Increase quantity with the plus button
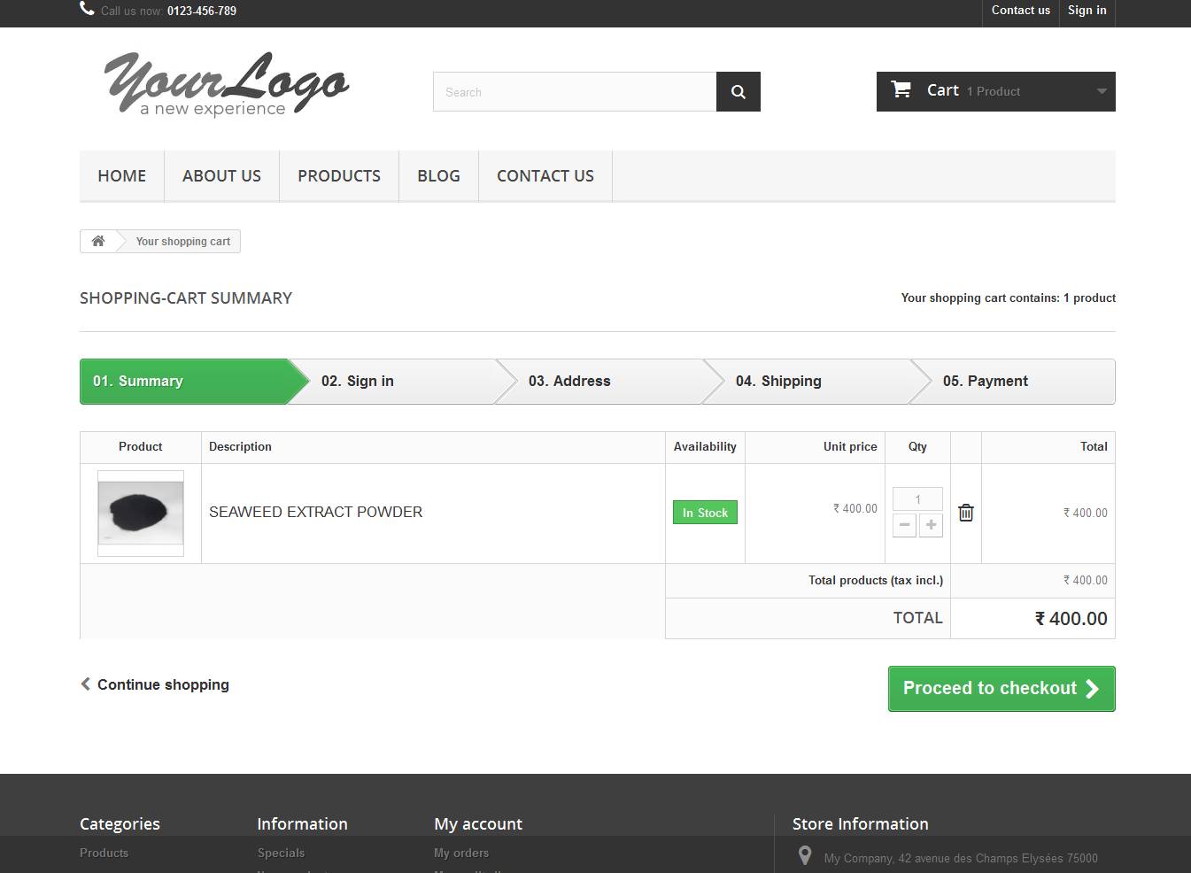Viewport: 1191px width, 873px height. [931, 525]
